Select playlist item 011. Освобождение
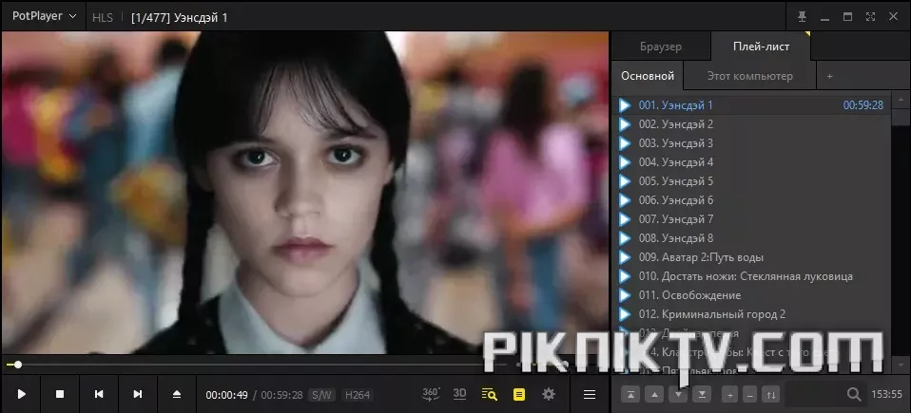Image resolution: width=911 pixels, height=413 pixels. coord(751,295)
